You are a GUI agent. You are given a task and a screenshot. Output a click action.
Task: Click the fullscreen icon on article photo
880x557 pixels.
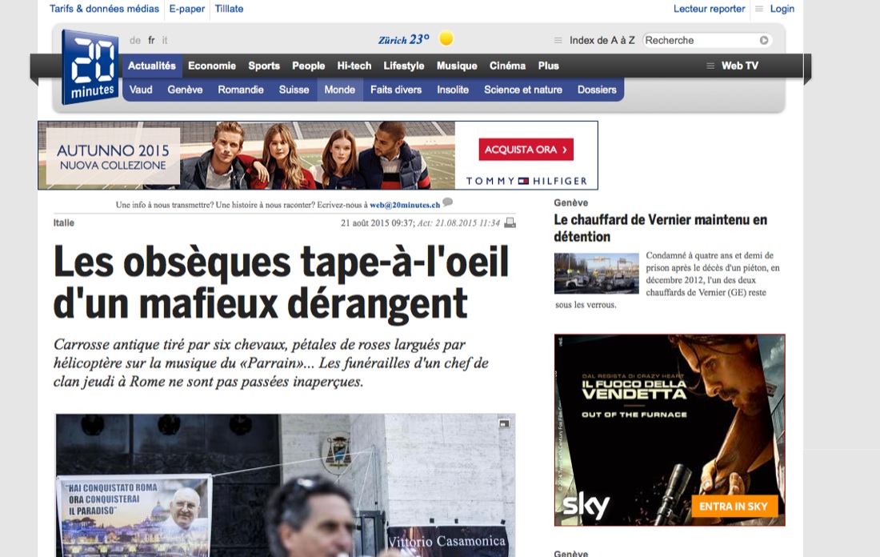tap(504, 423)
